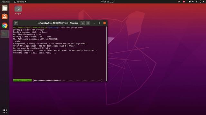
Task: Click the Terminal vertical scrollbar
Action: [x=107, y=54]
